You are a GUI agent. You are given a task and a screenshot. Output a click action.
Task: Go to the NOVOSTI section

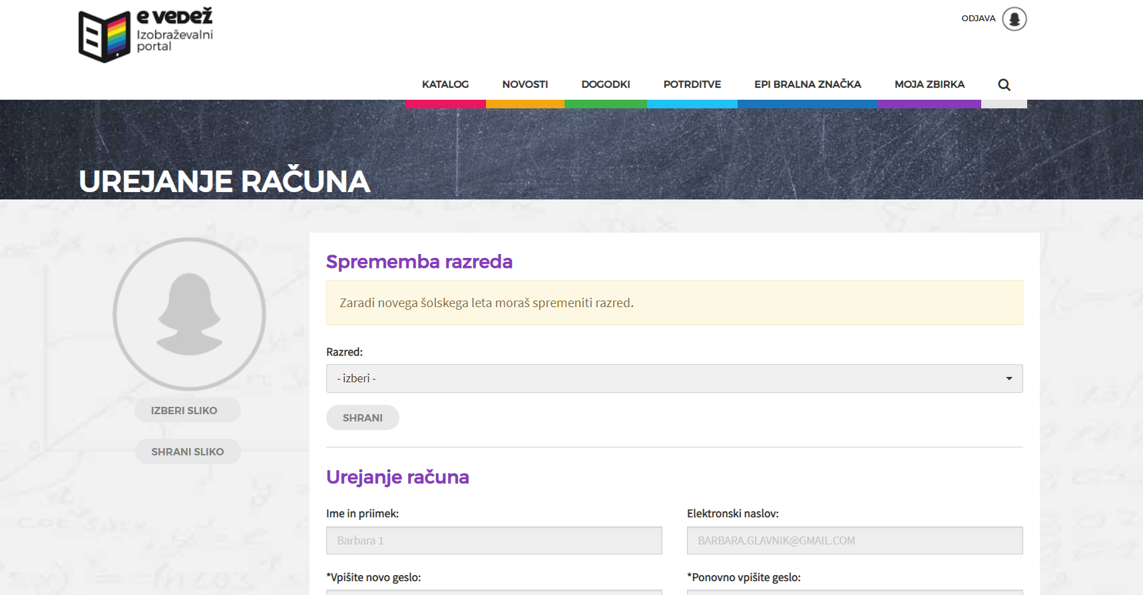point(525,84)
